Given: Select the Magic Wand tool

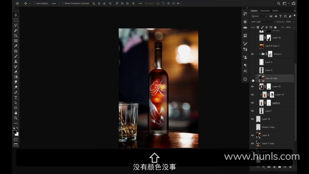Looking at the screenshot, I should tap(16, 30).
